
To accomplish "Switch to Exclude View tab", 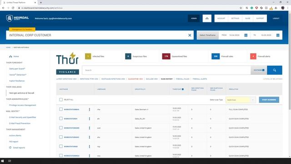I will click(x=152, y=79).
